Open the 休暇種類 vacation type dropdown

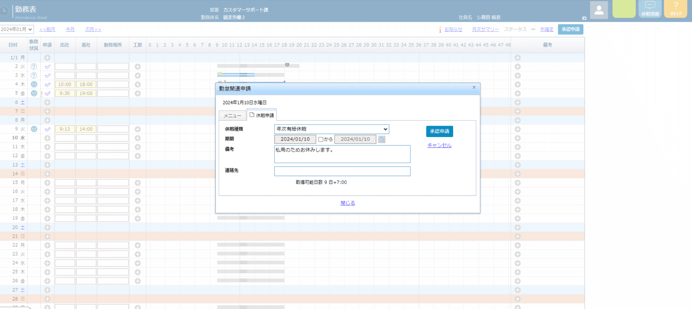(331, 129)
